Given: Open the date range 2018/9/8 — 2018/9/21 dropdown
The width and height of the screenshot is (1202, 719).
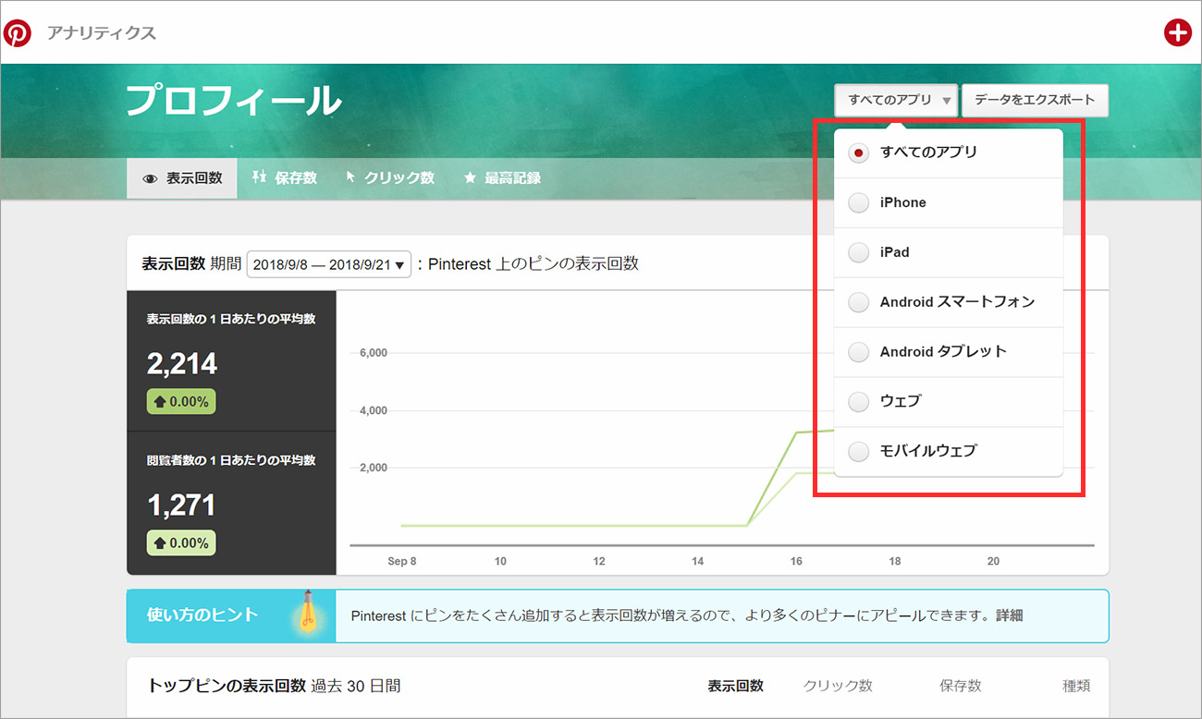Looking at the screenshot, I should (328, 264).
